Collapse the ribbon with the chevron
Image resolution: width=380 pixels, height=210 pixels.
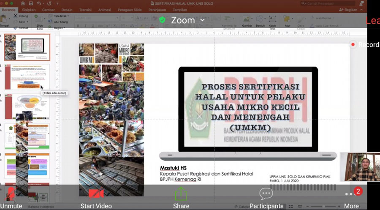pos(361,10)
